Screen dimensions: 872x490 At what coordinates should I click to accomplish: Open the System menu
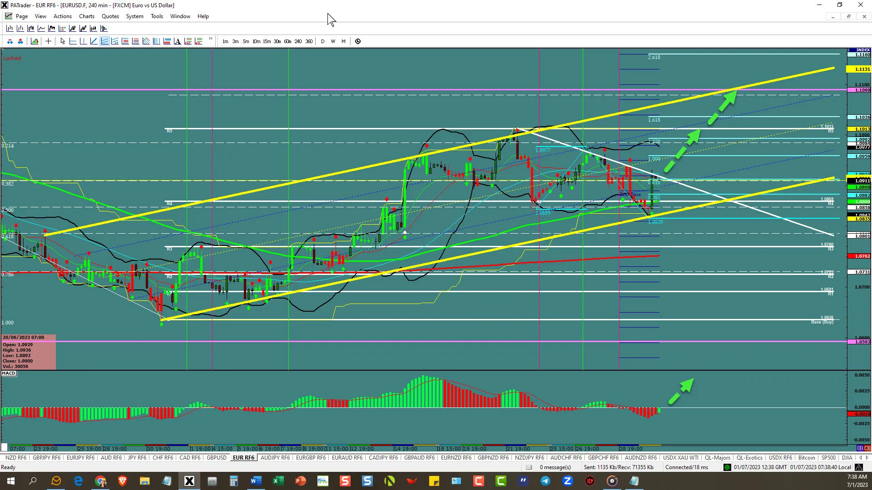coord(134,16)
